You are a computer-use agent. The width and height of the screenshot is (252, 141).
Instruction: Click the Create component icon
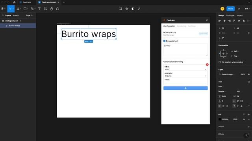pyautogui.click(x=127, y=9)
